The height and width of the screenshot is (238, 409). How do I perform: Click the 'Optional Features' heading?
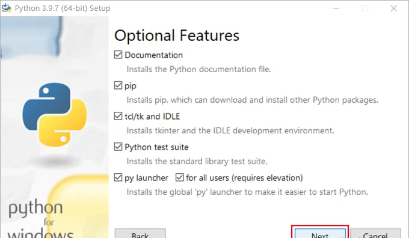(177, 35)
